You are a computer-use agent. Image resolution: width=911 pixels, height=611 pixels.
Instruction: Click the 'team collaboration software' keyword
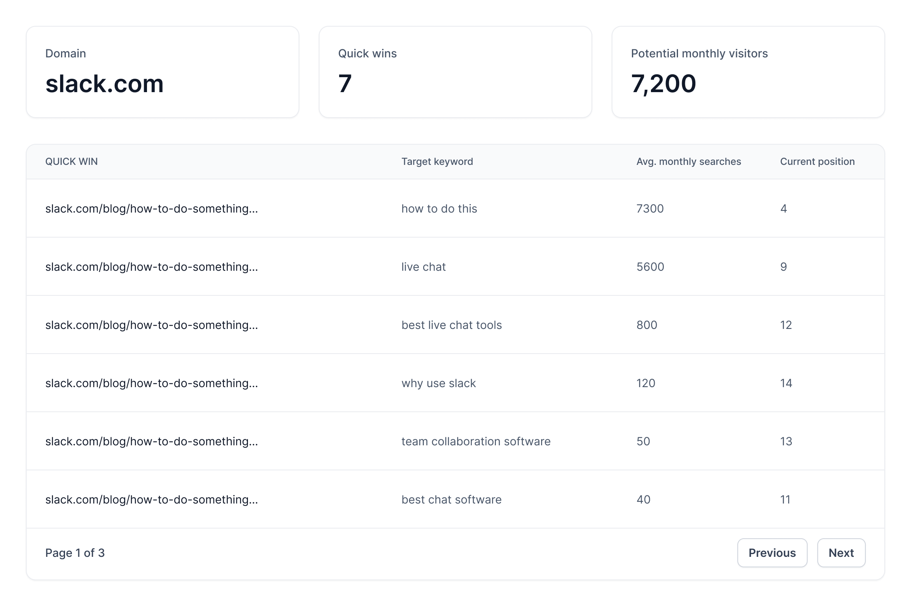476,441
